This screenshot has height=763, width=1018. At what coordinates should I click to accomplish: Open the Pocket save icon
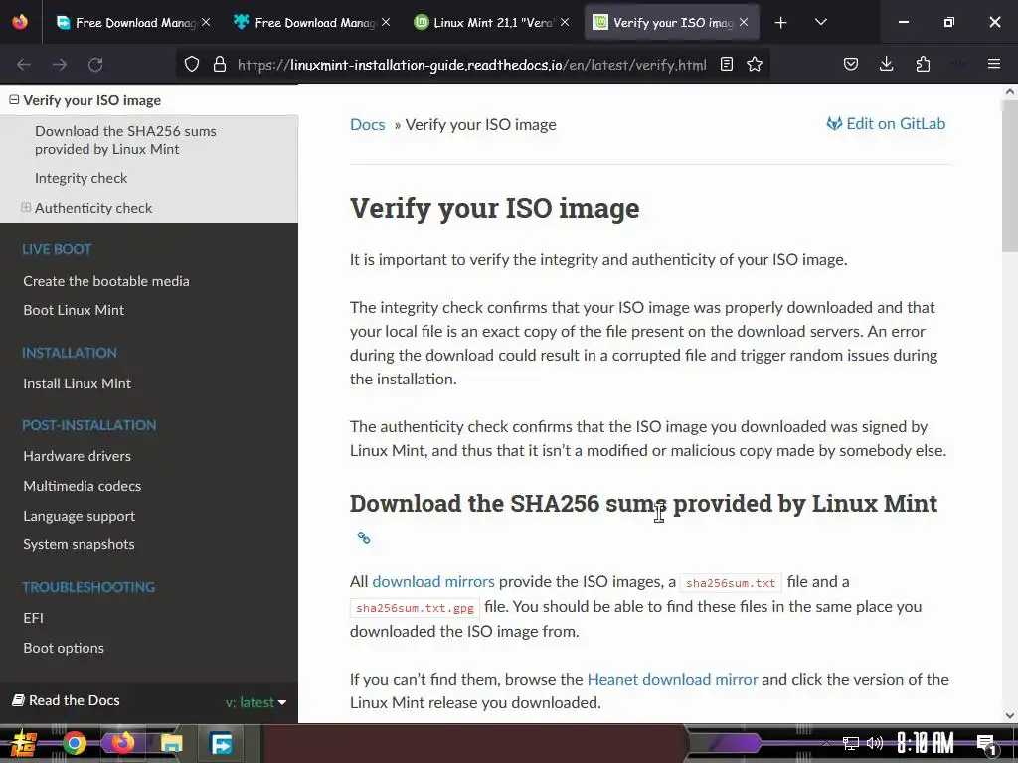[x=851, y=64]
